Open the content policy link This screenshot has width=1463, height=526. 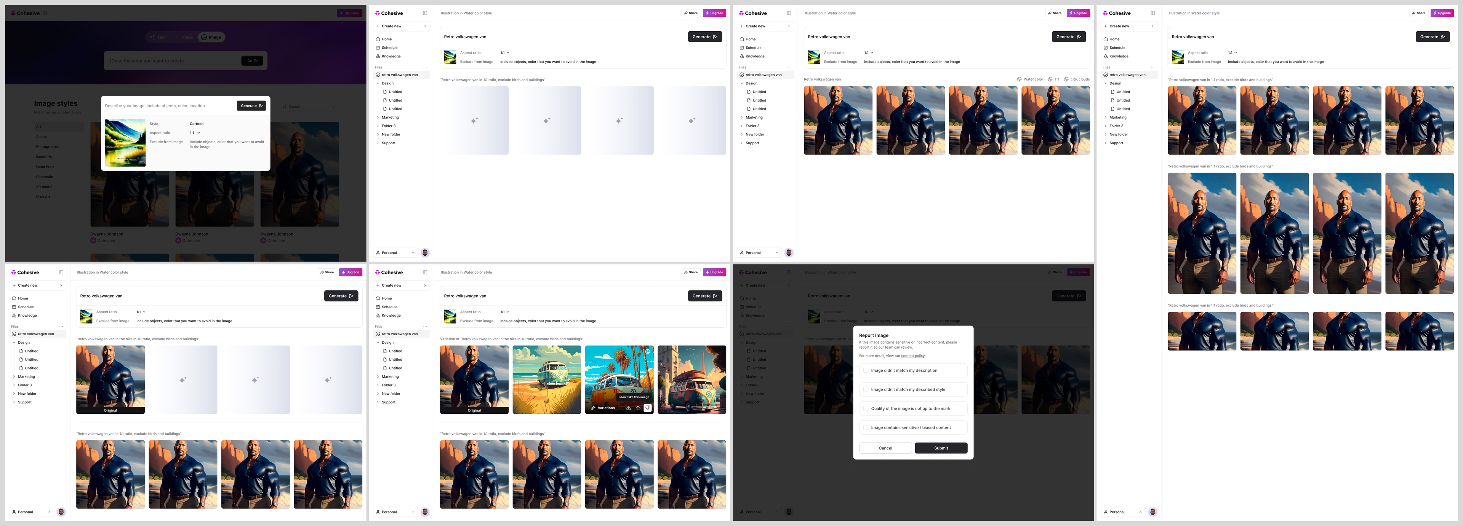click(x=913, y=356)
